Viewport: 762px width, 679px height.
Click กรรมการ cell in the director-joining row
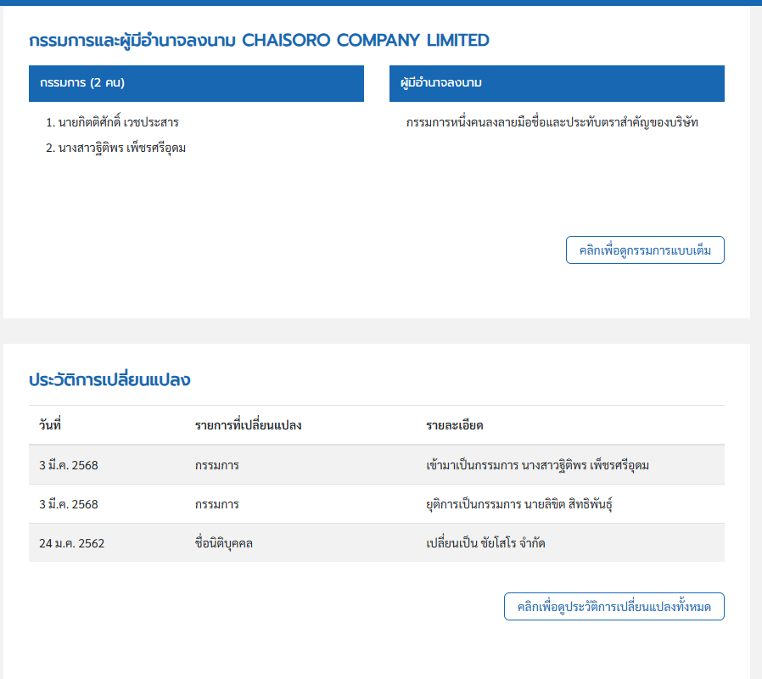click(x=216, y=465)
